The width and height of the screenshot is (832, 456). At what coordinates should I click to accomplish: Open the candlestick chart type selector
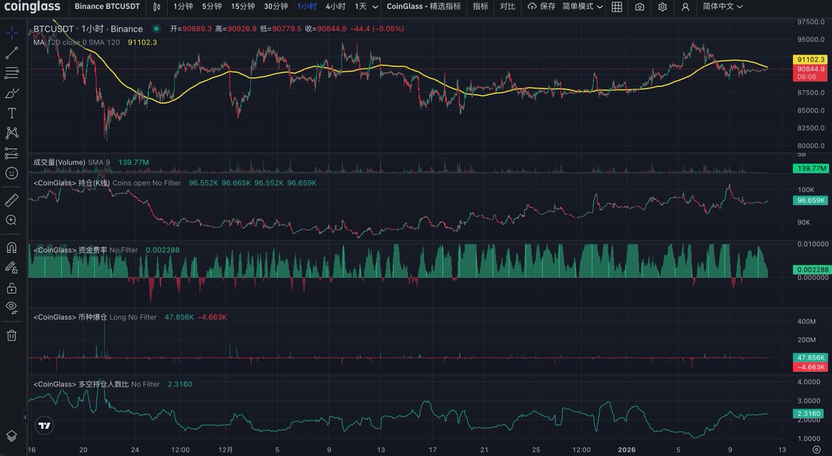[157, 7]
